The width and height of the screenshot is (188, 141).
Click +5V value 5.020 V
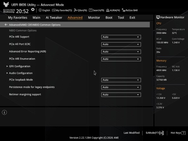click(x=176, y=98)
